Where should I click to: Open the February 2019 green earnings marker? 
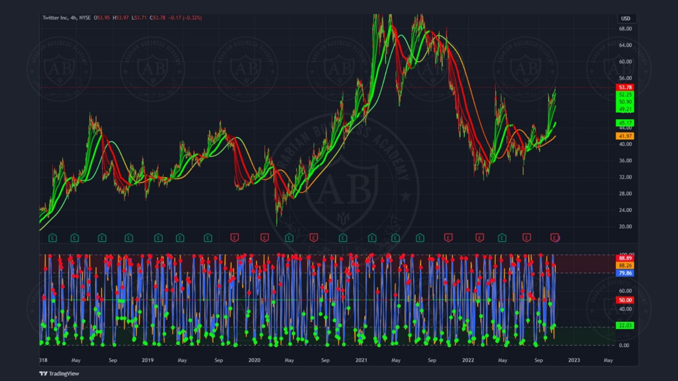point(158,237)
